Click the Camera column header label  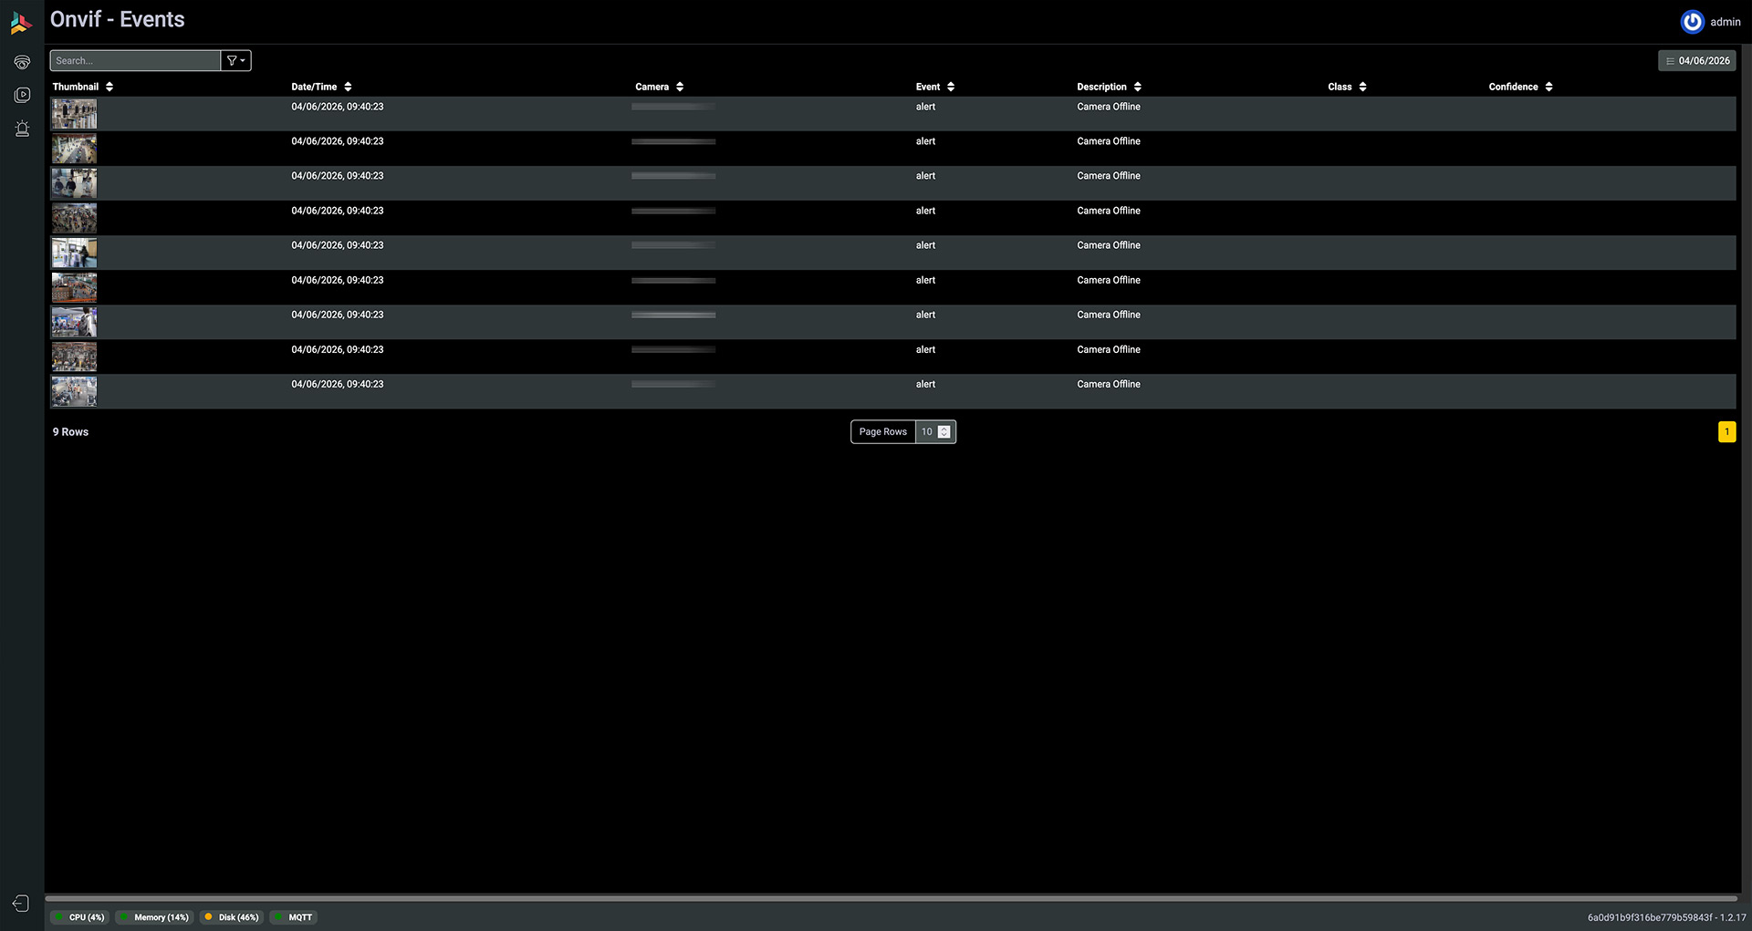652,87
